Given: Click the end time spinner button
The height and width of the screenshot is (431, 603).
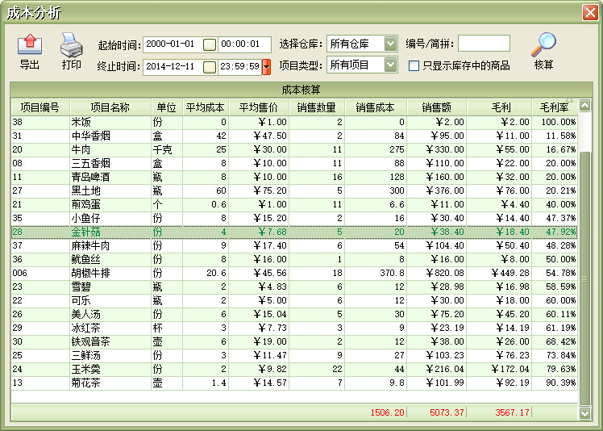Looking at the screenshot, I should pos(266,66).
